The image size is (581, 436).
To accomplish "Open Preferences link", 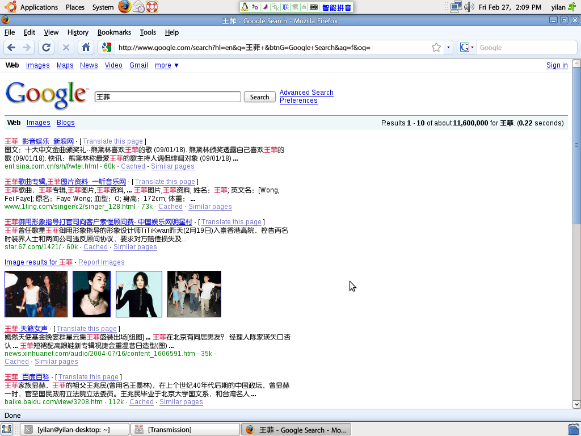I will 298,100.
